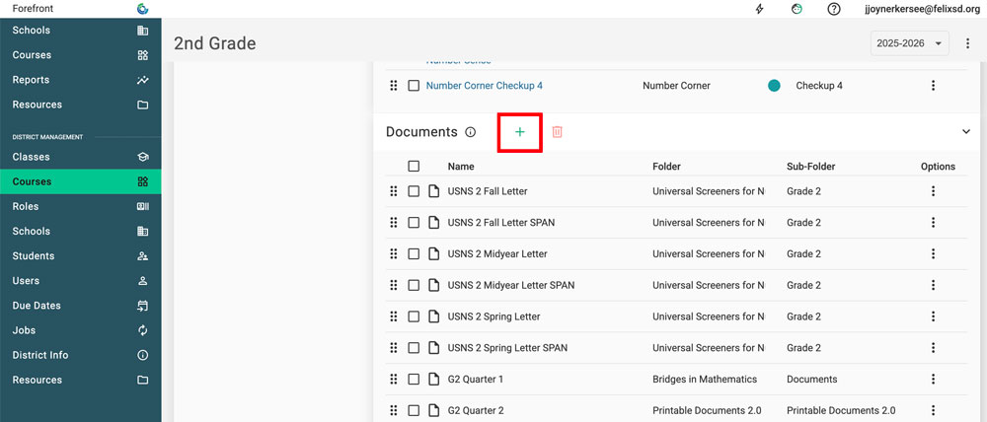Go to Students in the sidebar
This screenshot has width=987, height=422.
coord(33,256)
